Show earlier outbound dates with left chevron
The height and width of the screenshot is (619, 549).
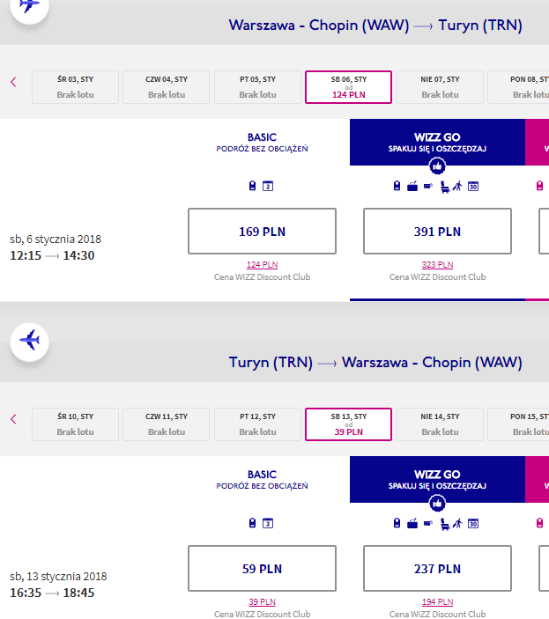click(13, 82)
